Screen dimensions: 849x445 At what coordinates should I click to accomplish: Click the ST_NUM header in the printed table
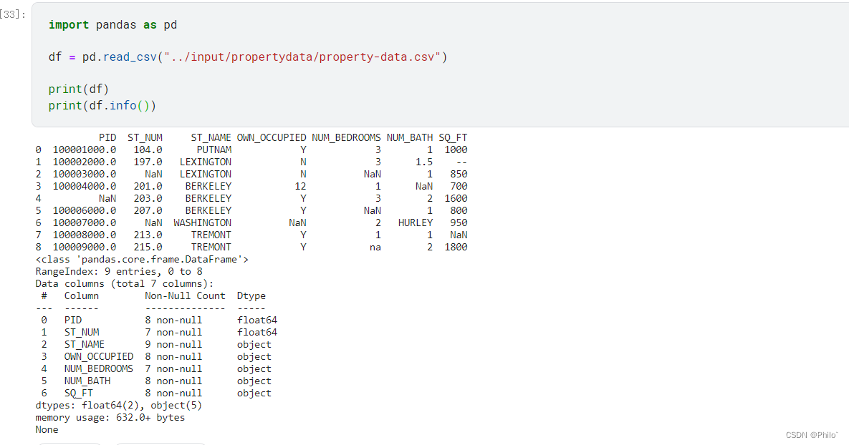pos(145,138)
